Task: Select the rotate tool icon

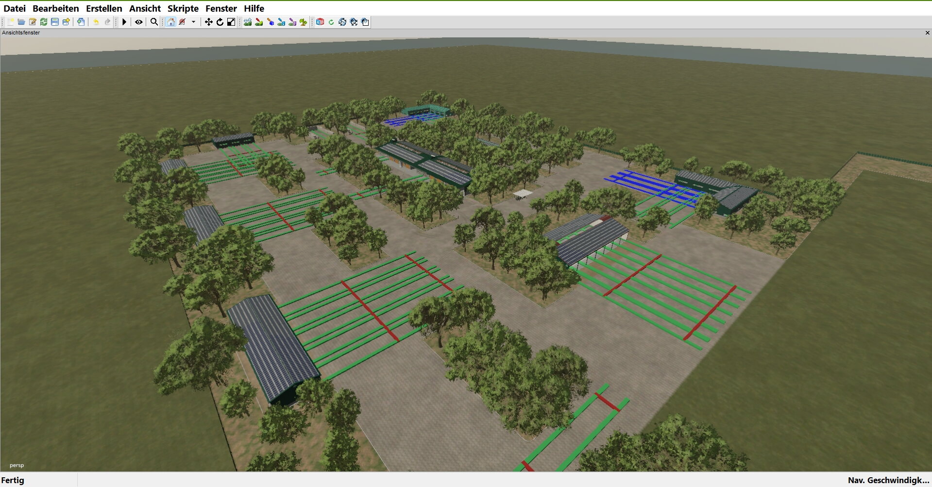Action: pyautogui.click(x=220, y=22)
